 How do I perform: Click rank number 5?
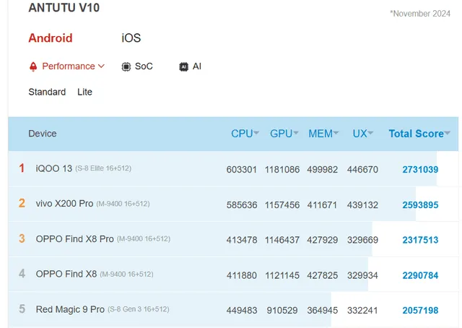click(22, 308)
